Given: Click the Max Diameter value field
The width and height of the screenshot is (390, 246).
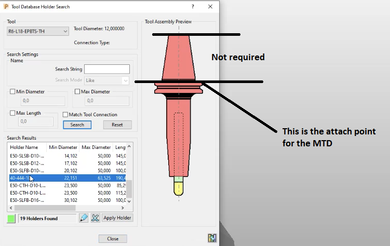Looking at the screenshot, I should [107, 101].
